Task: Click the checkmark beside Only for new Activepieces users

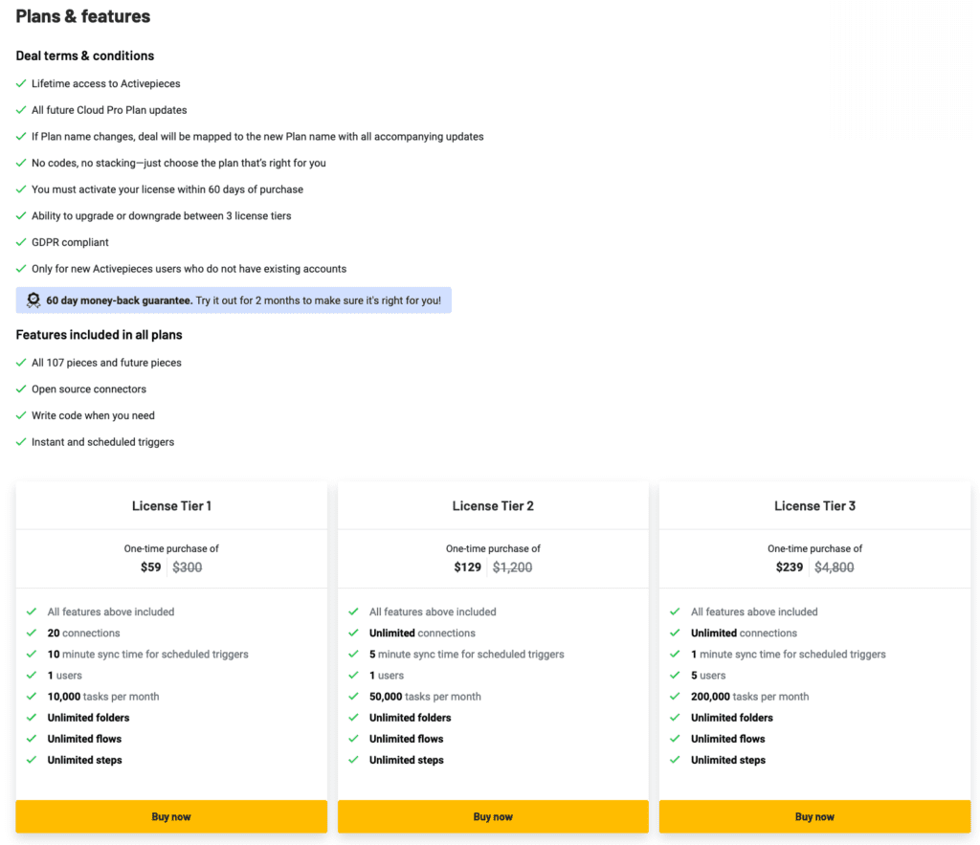Action: tap(21, 269)
